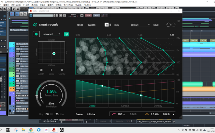215x133 pixels.
Task: Toggle freeze in smart:reverb
Action: [79, 114]
